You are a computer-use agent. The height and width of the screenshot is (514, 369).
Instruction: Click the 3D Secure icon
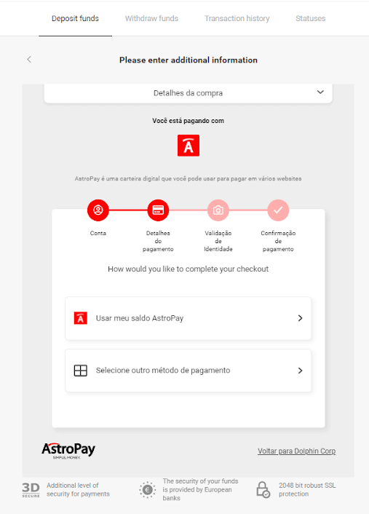tap(31, 490)
